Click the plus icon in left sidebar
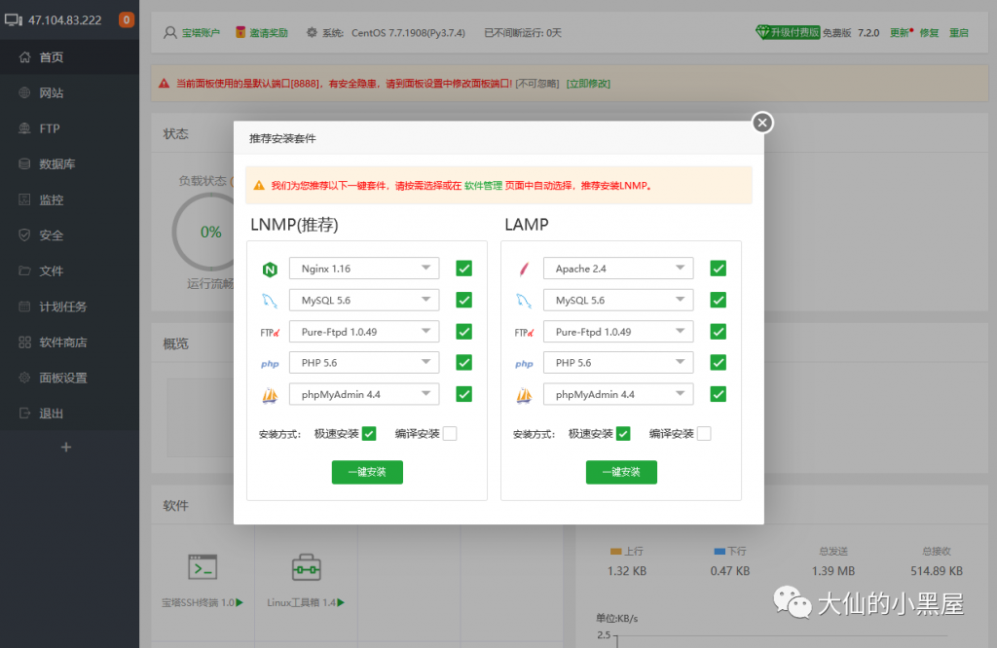Screen dimensions: 997x648 tap(66, 448)
